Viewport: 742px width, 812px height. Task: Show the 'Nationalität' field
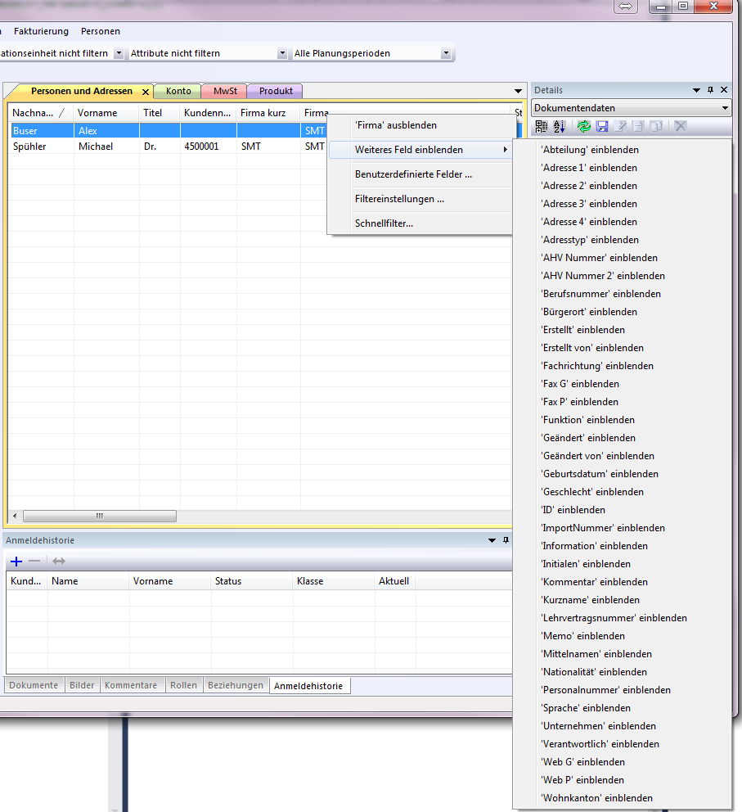[x=594, y=672]
